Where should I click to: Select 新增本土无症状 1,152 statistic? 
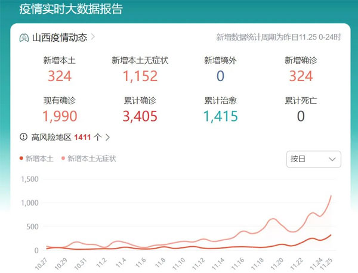point(140,76)
